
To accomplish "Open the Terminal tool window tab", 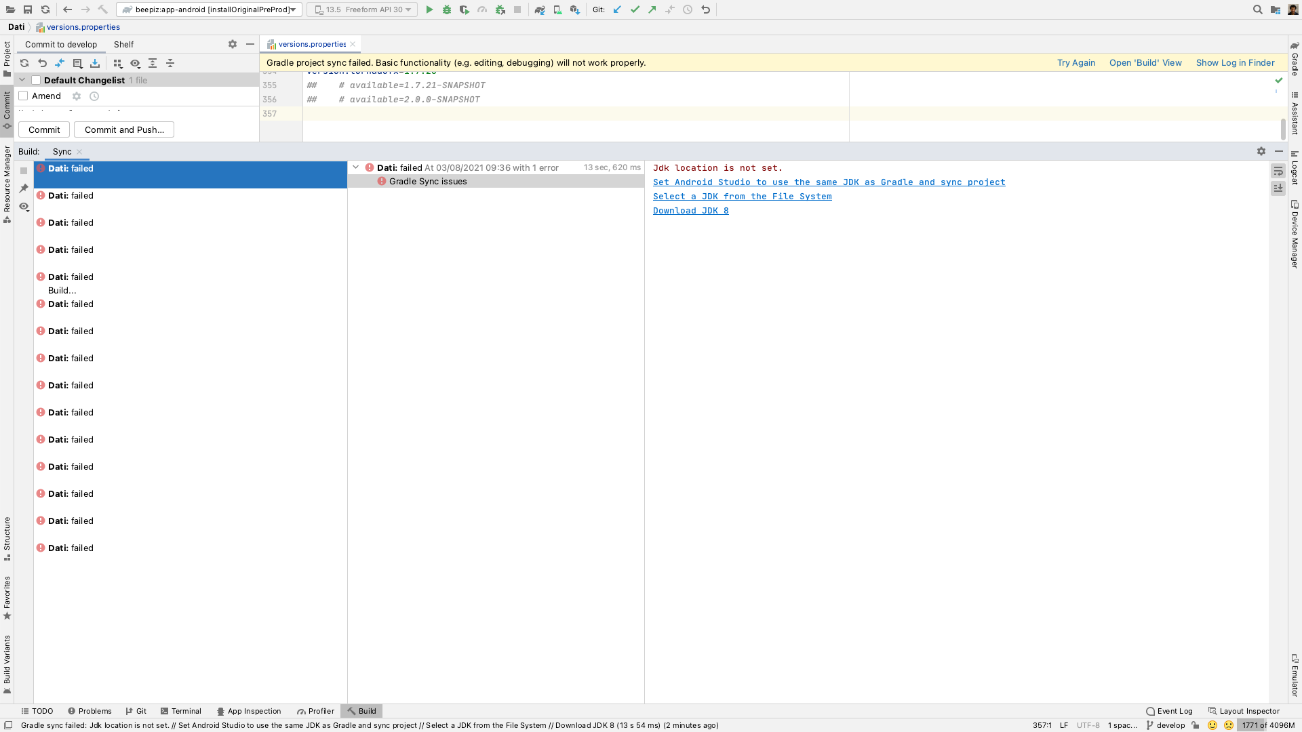I will [x=181, y=711].
